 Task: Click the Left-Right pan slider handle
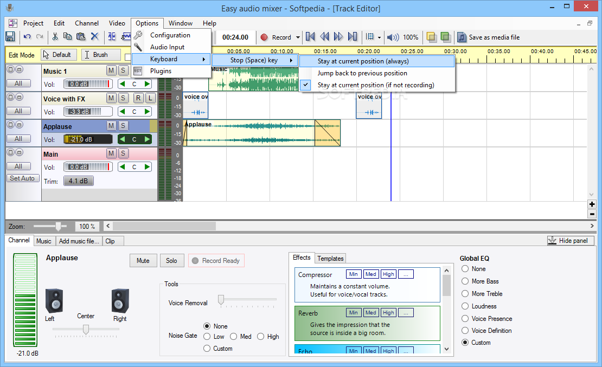pyautogui.click(x=86, y=330)
